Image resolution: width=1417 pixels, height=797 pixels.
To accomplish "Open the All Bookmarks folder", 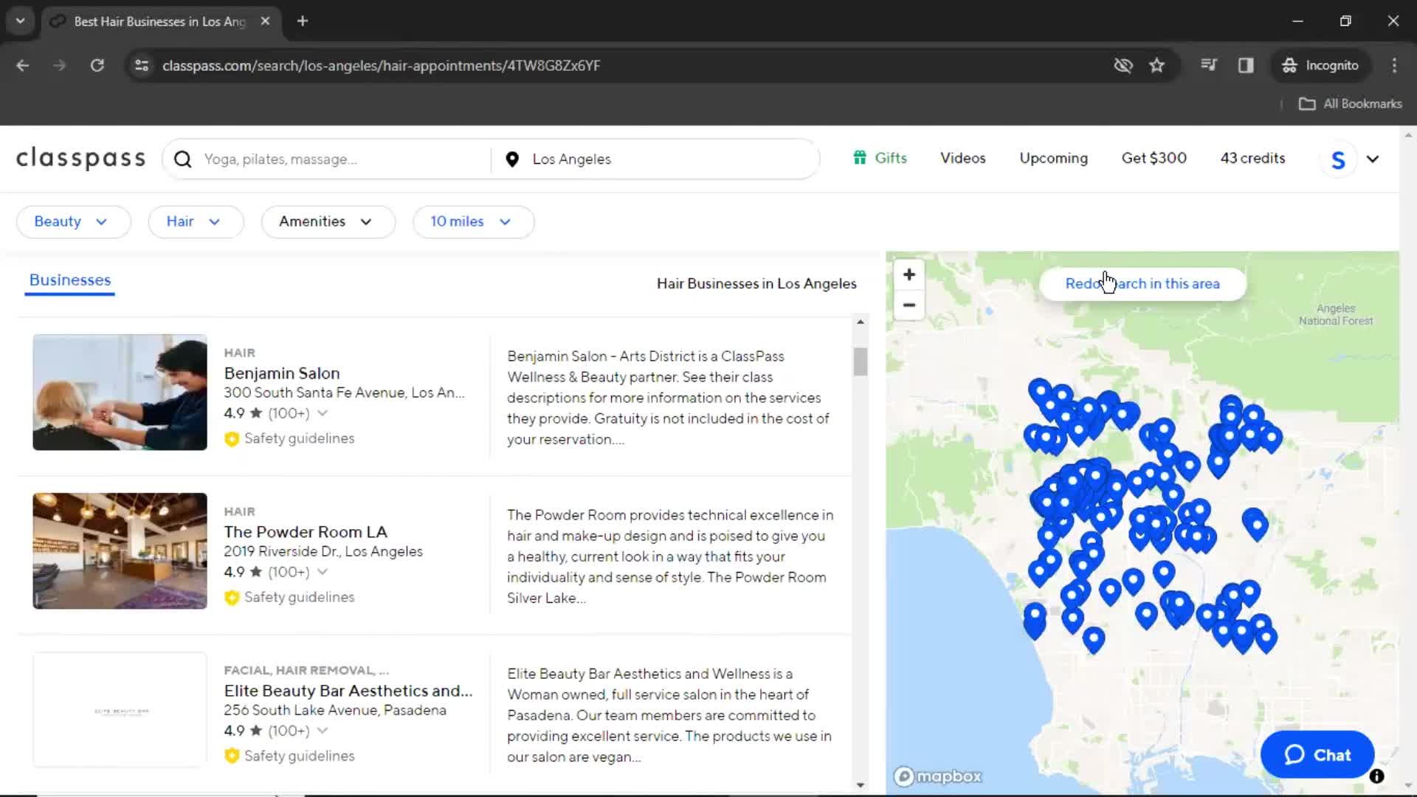I will point(1350,104).
